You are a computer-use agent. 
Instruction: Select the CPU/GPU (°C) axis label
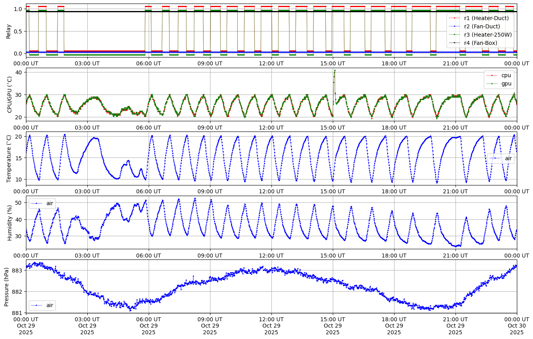pyautogui.click(x=10, y=94)
